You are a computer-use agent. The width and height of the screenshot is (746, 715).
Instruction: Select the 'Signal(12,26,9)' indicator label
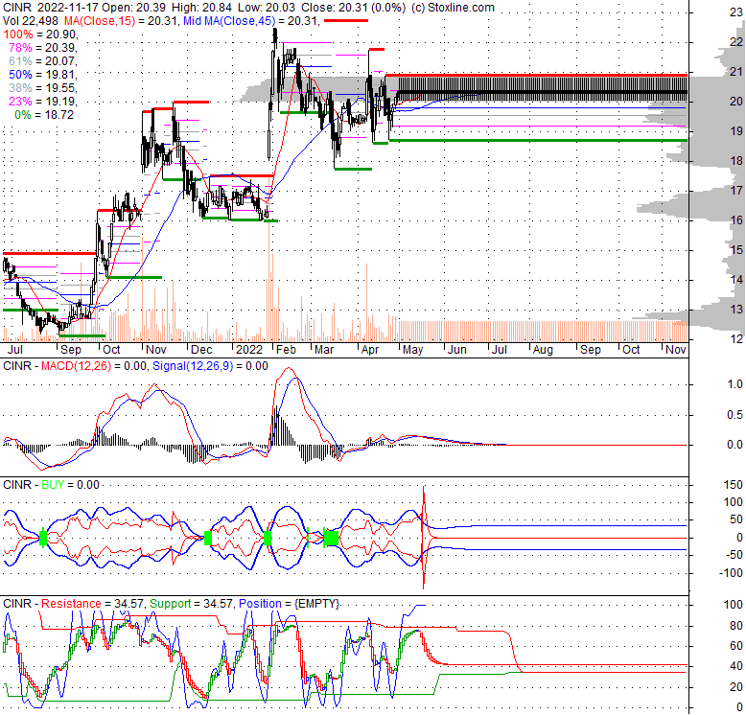click(x=193, y=366)
